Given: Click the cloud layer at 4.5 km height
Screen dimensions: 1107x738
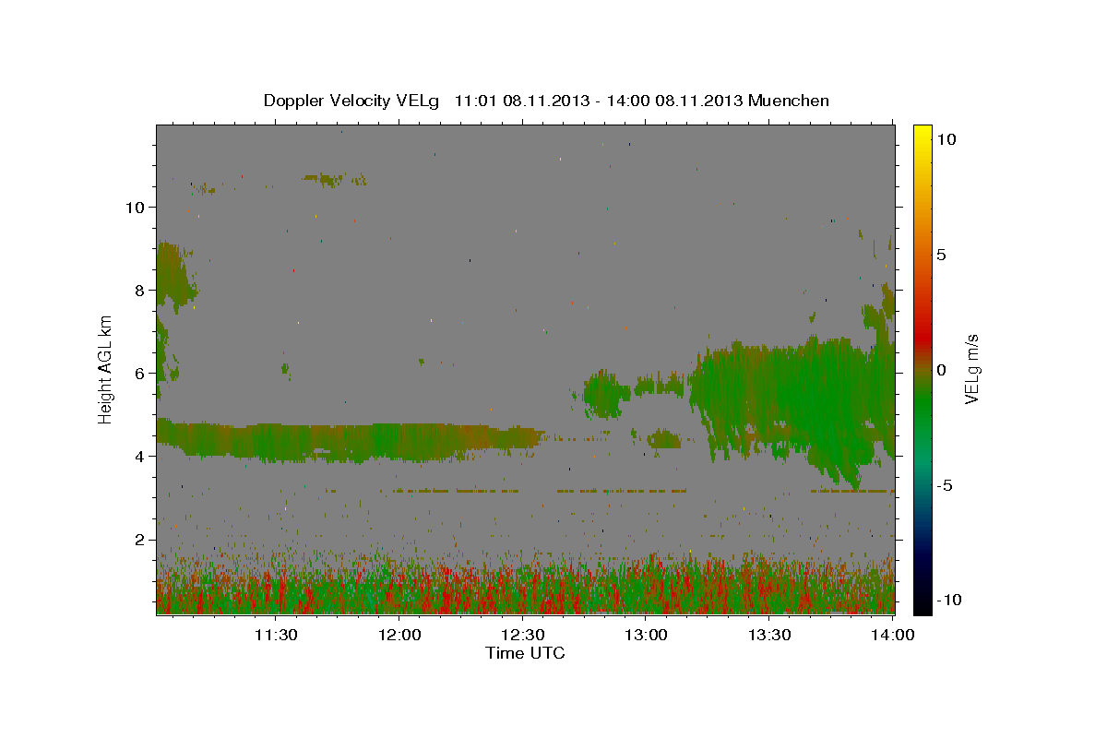Looking at the screenshot, I should [x=351, y=440].
